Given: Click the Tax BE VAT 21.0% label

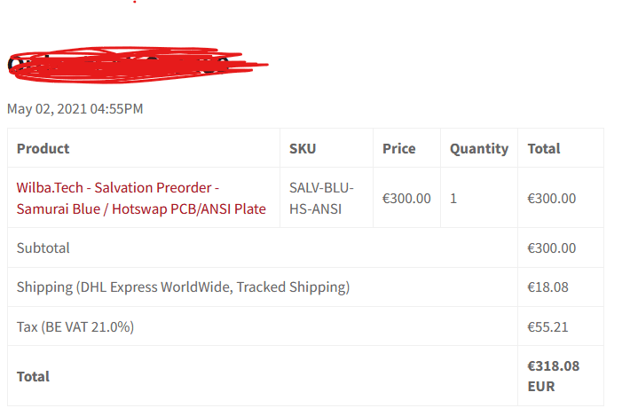Looking at the screenshot, I should click(75, 326).
